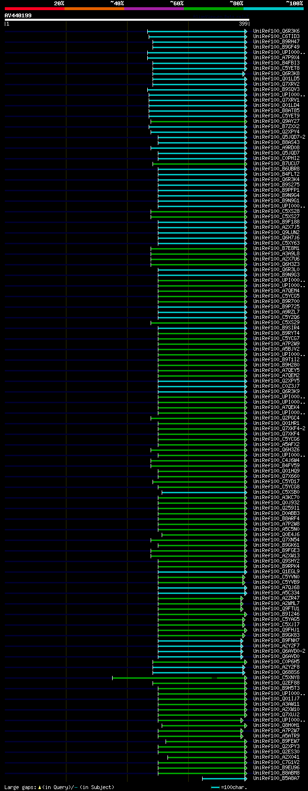308x791 pixels.
Task: Open hit UniRef100_Q6R3K6
Action: (x=276, y=31)
